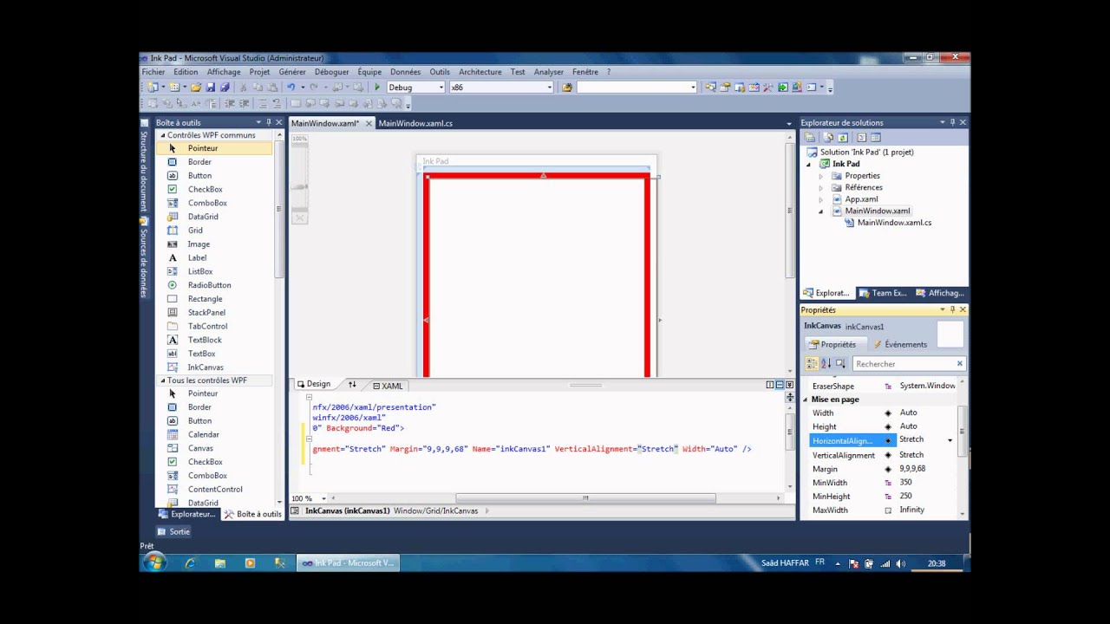Expand the Properties node in Solution Explorer
The image size is (1110, 624).
point(820,176)
